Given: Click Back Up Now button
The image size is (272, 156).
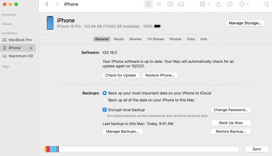Looking at the screenshot, I should (x=231, y=123).
